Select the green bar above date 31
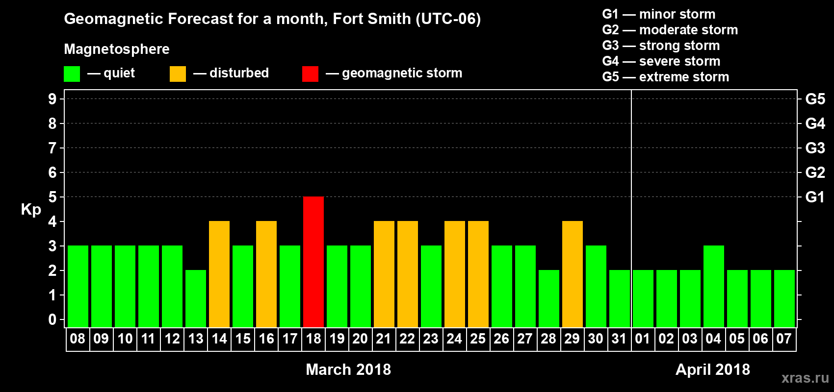 pyautogui.click(x=620, y=298)
